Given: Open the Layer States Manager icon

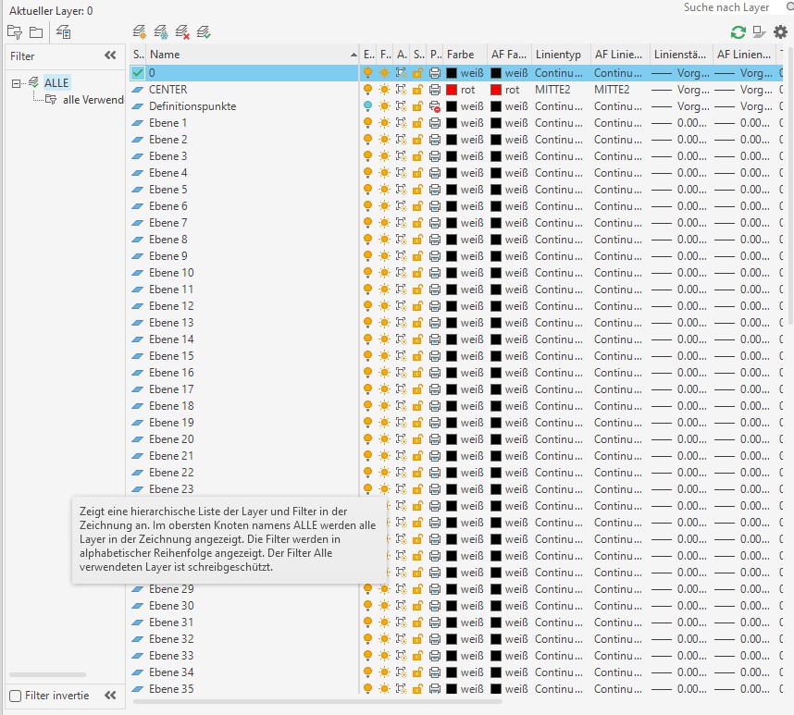Looking at the screenshot, I should tap(64, 31).
